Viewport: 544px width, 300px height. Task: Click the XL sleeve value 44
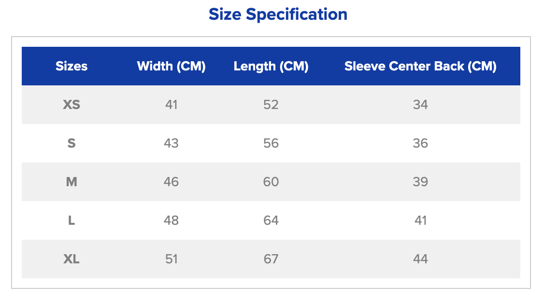420,259
